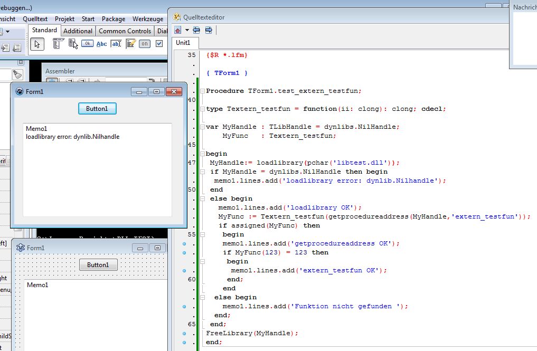
Task: Select Button1 on the form designer
Action: click(x=98, y=265)
